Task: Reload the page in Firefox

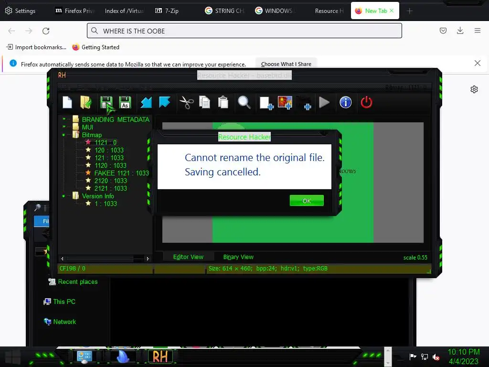Action: (46, 31)
